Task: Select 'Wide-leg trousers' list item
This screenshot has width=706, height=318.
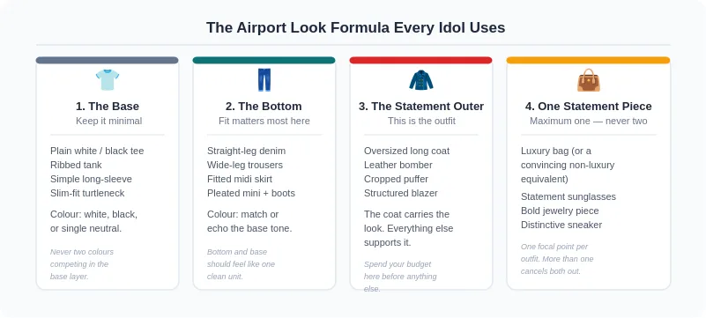Action: [245, 165]
